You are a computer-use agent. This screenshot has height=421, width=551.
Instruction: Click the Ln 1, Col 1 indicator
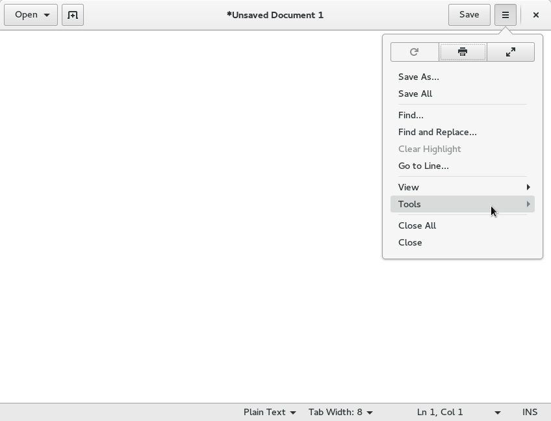(440, 412)
